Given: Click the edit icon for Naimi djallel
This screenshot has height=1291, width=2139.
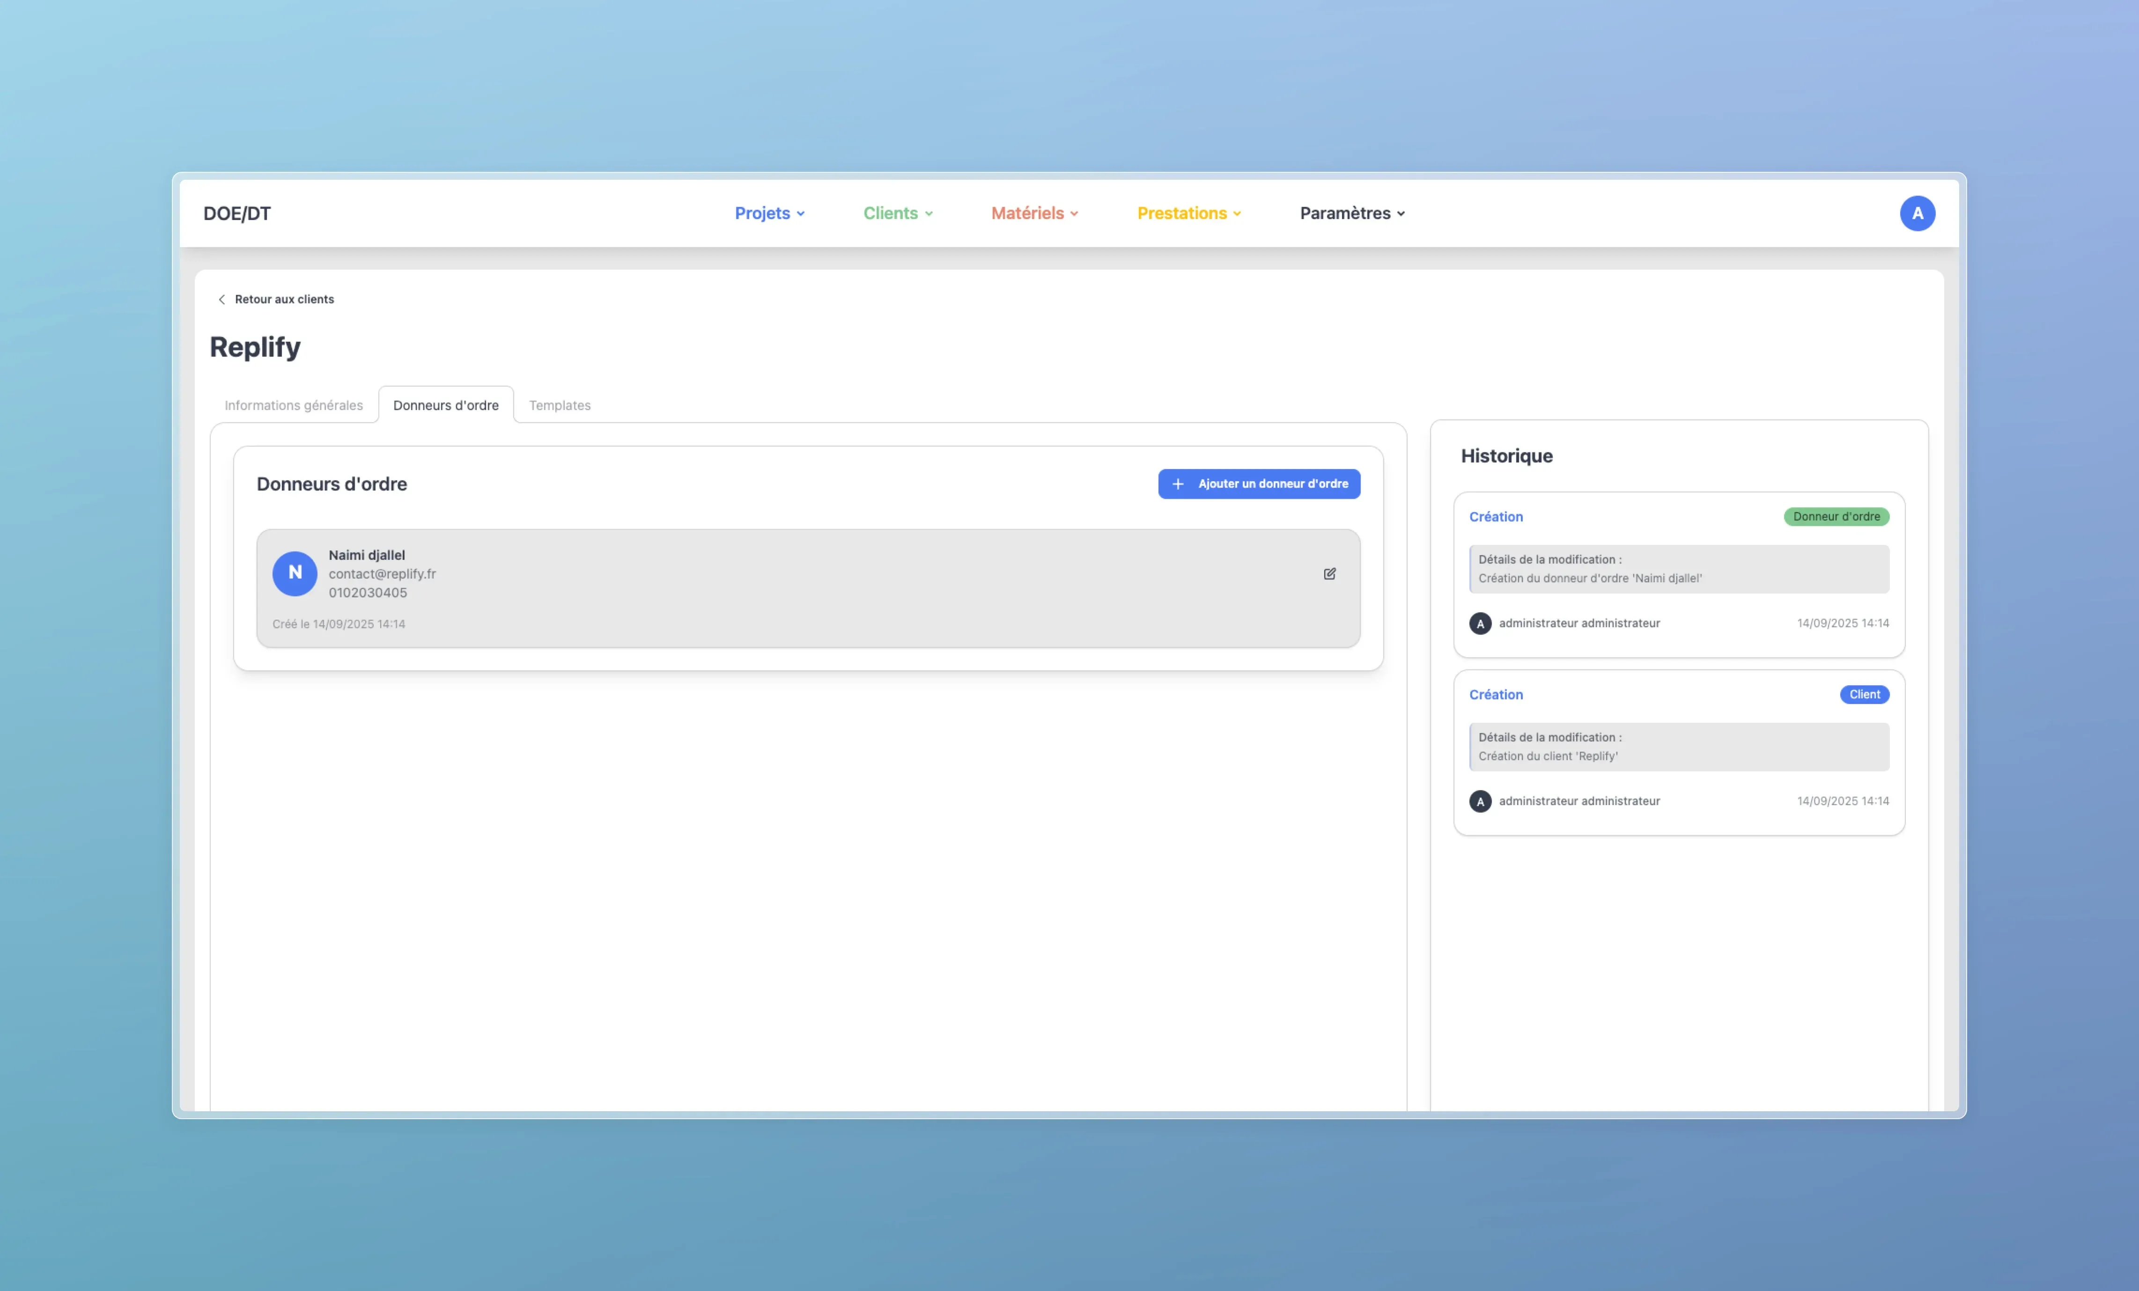Looking at the screenshot, I should [1329, 573].
